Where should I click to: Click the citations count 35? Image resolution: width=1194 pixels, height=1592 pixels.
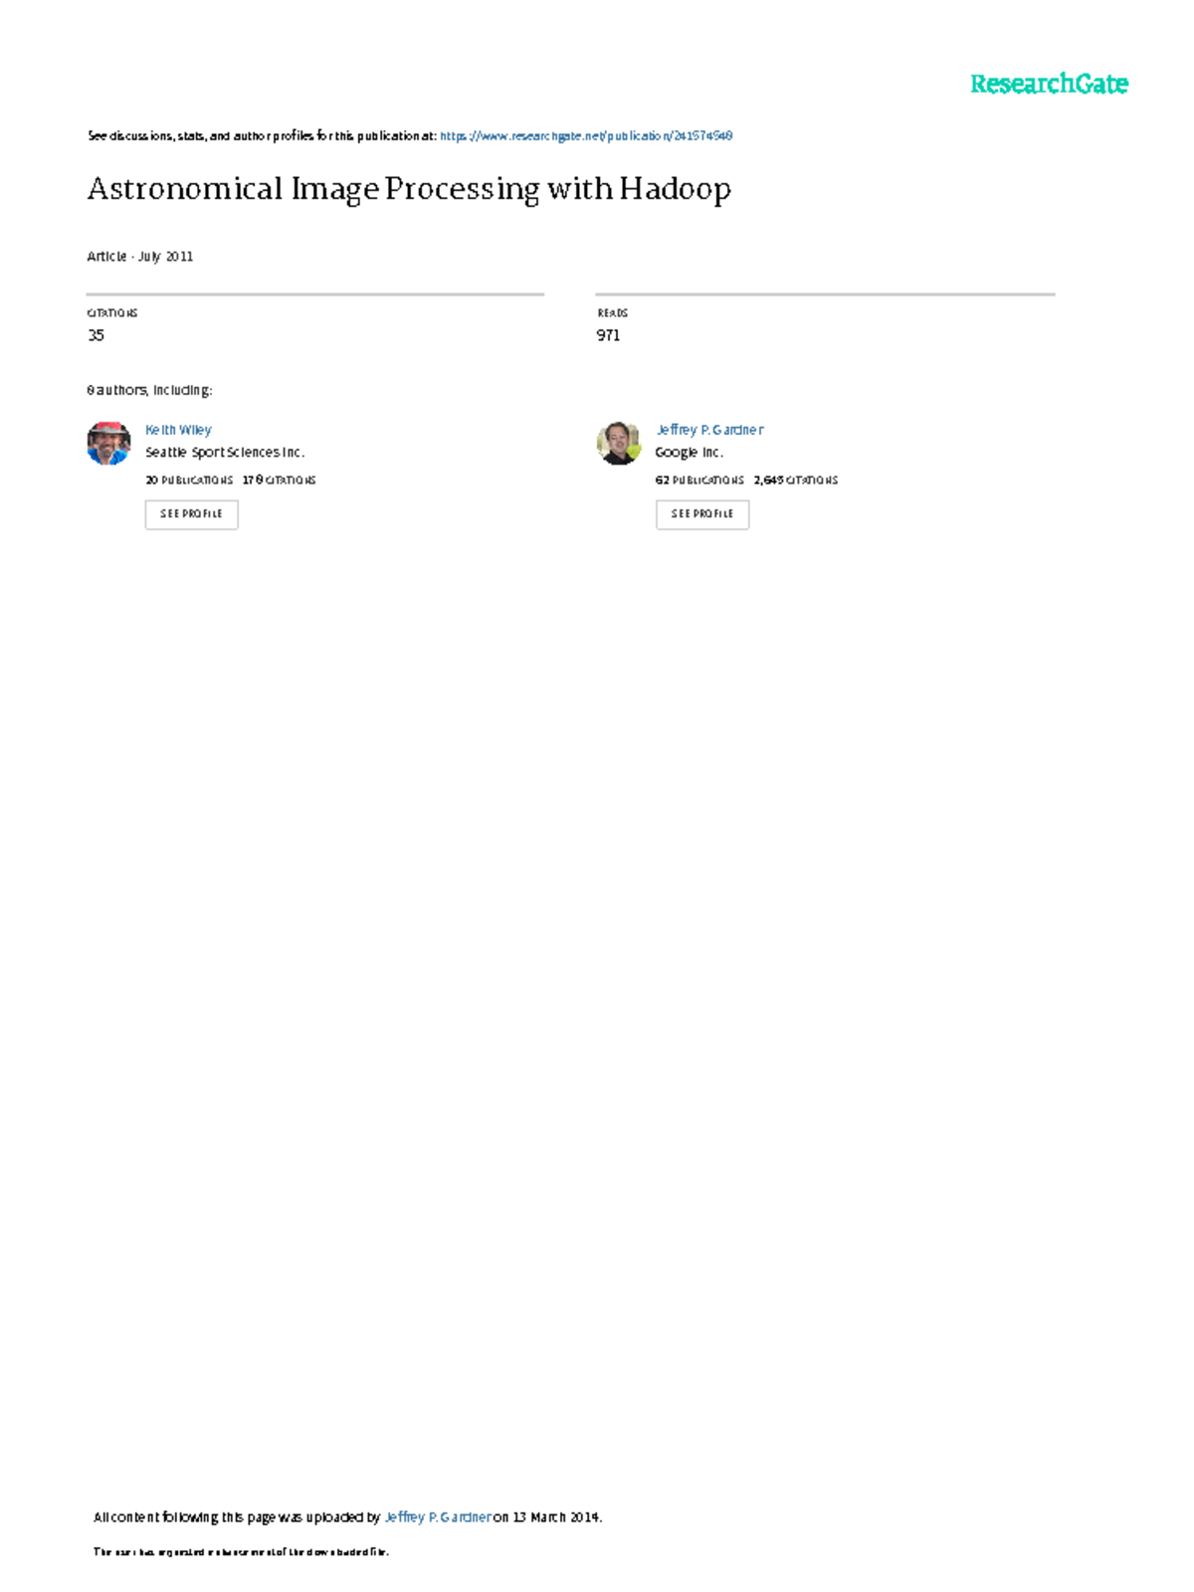[96, 335]
